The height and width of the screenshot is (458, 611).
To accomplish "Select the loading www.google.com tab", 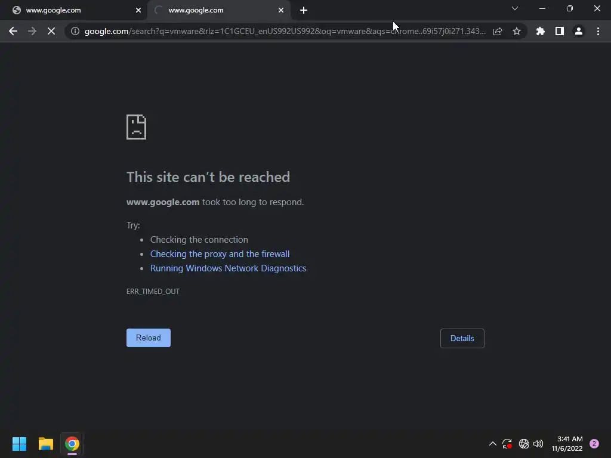I will click(x=219, y=11).
